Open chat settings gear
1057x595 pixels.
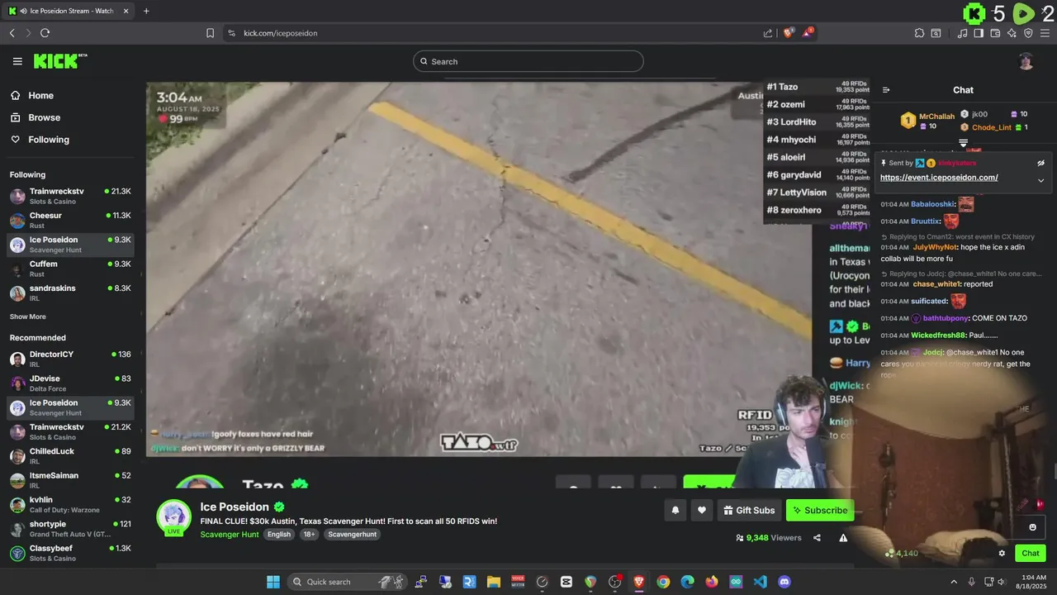[1002, 554]
